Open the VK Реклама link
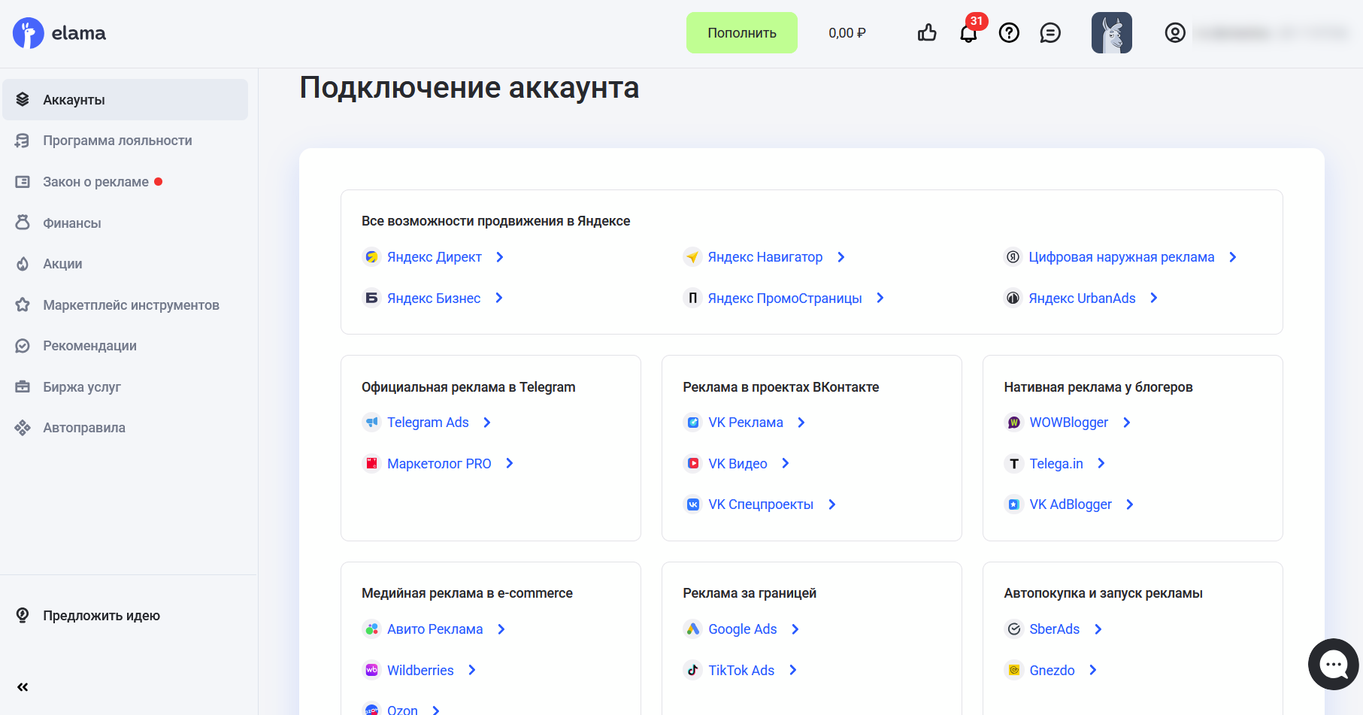The image size is (1363, 715). tap(745, 422)
